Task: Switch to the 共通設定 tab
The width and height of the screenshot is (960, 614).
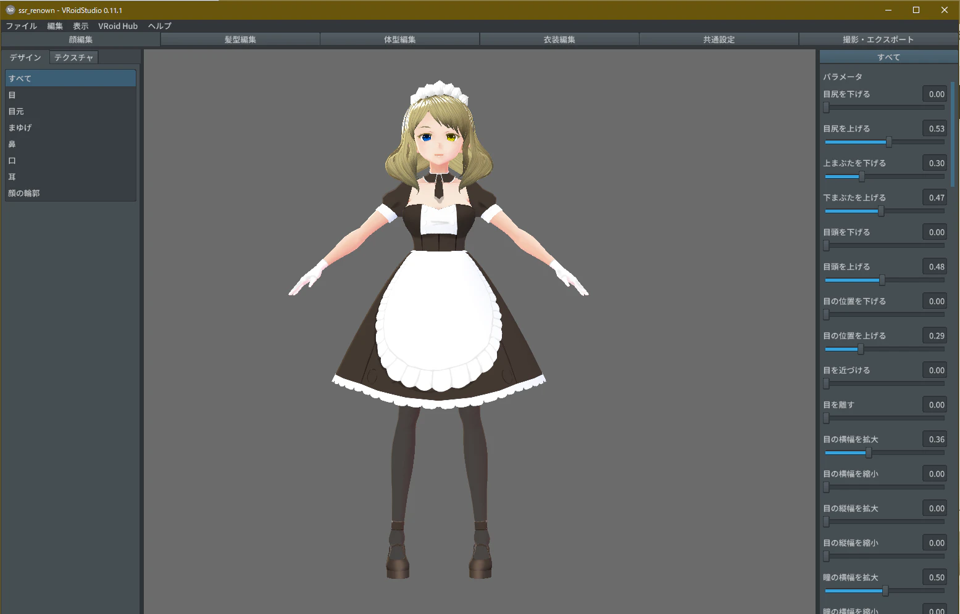Action: pyautogui.click(x=719, y=39)
